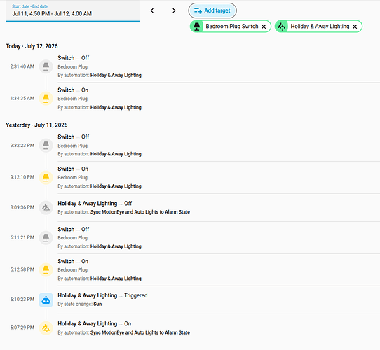Click the Add target button
Image resolution: width=380 pixels, height=350 pixels.
212,10
